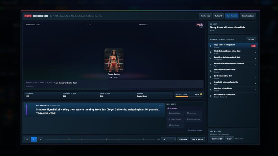The image size is (278, 156).
Task: Pause the broadcast playback
Action: [34, 139]
